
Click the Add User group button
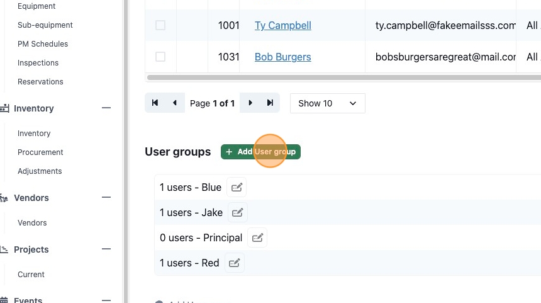260,152
